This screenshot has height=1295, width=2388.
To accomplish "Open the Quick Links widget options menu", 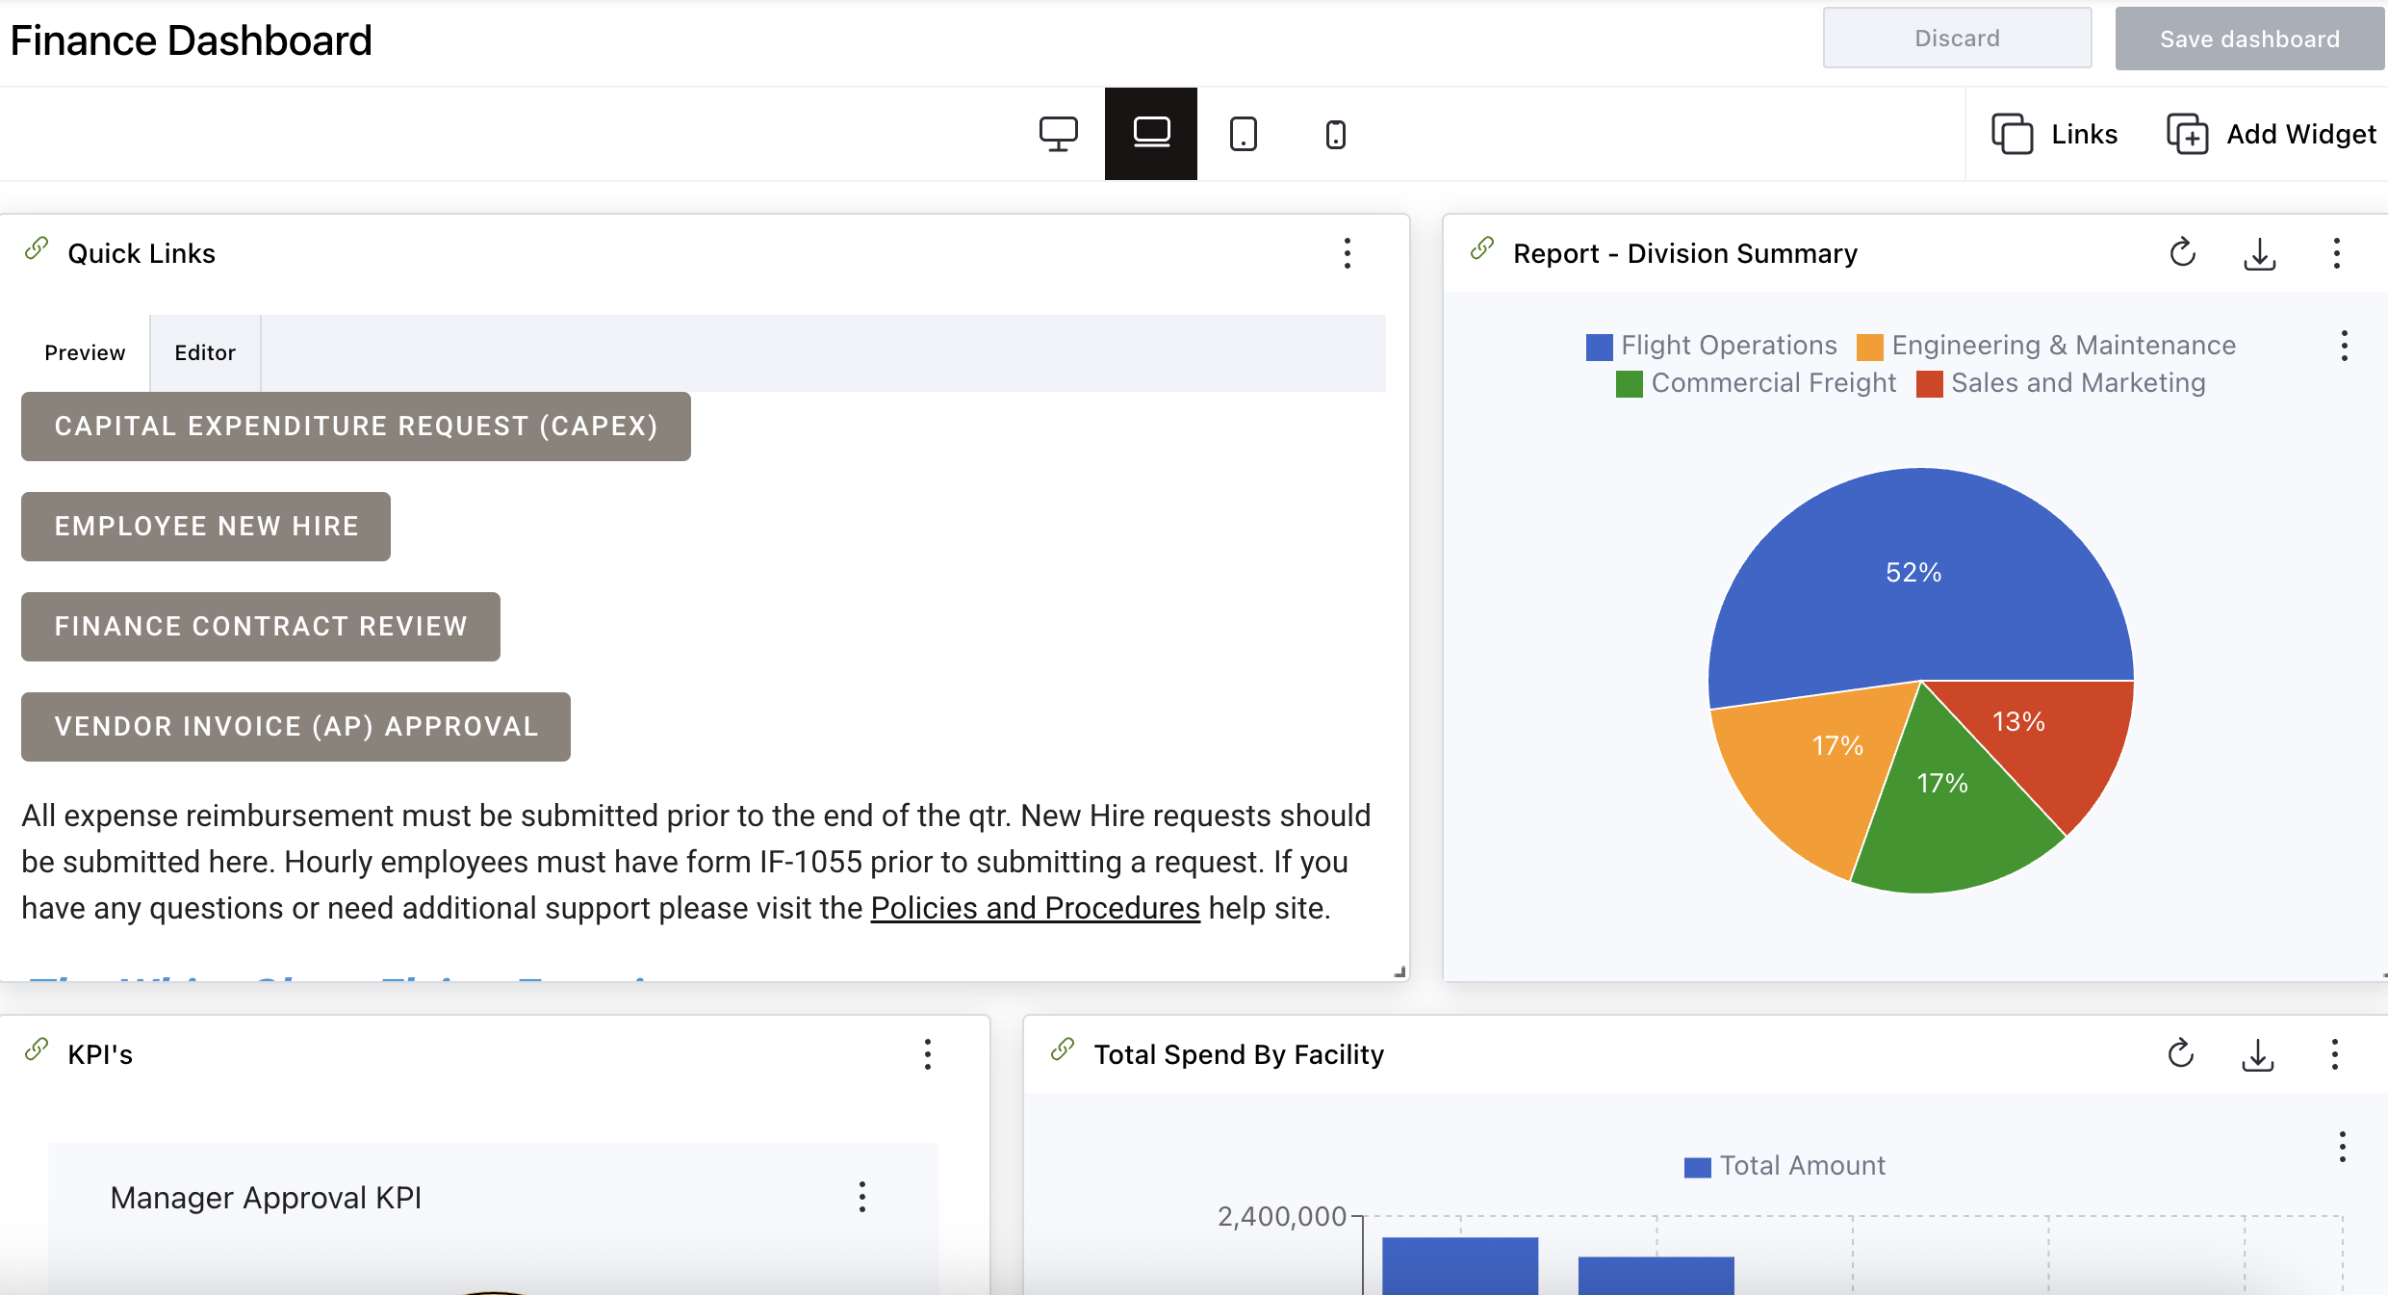I will (1348, 253).
